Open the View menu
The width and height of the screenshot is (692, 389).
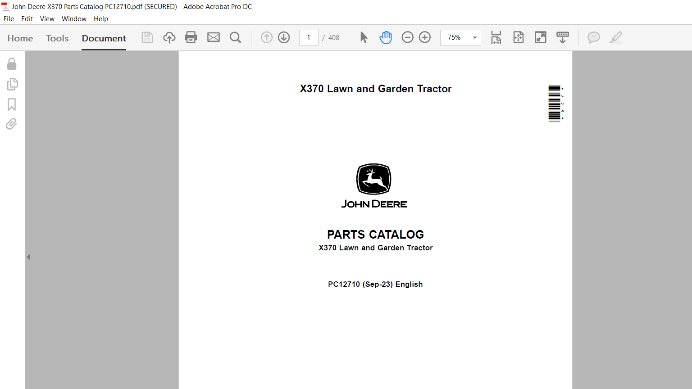point(47,19)
